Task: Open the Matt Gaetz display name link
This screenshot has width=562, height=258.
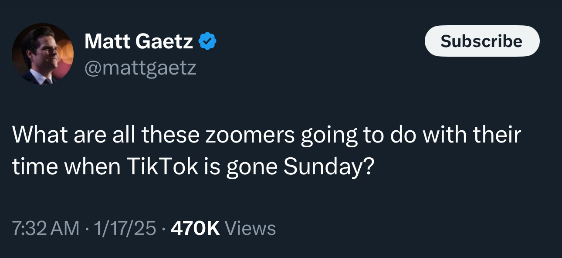Action: [x=139, y=42]
